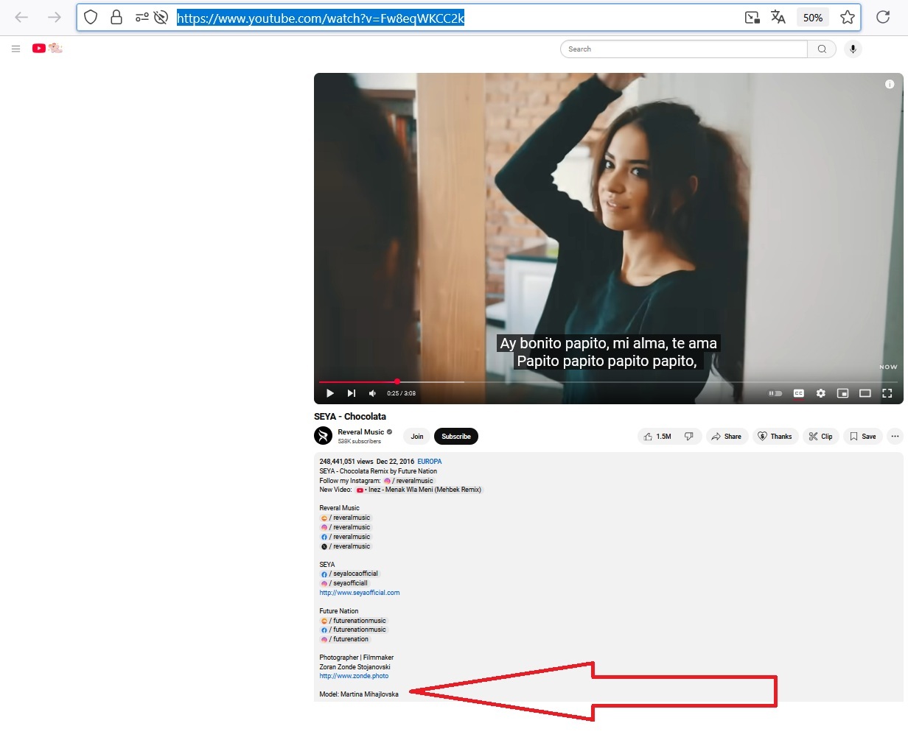Open the EUROPA hashtag link
Viewport: 908px width, 740px height.
click(430, 462)
